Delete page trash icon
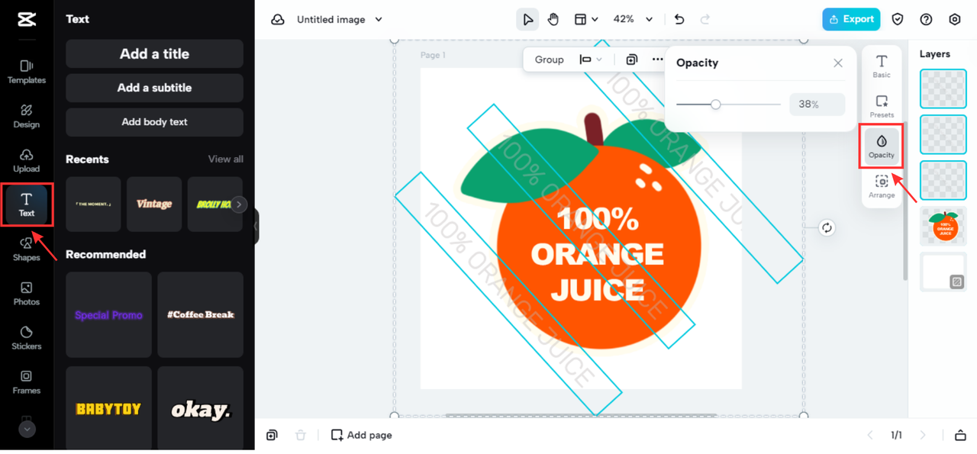The width and height of the screenshot is (977, 454). (301, 435)
